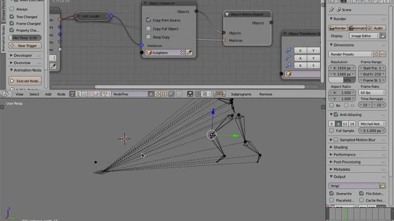The width and height of the screenshot is (394, 221).
Task: Open the Node menu in node editor
Action: point(61,94)
